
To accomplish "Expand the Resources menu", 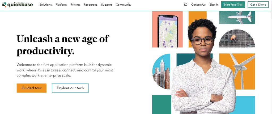I will pos(90,5).
